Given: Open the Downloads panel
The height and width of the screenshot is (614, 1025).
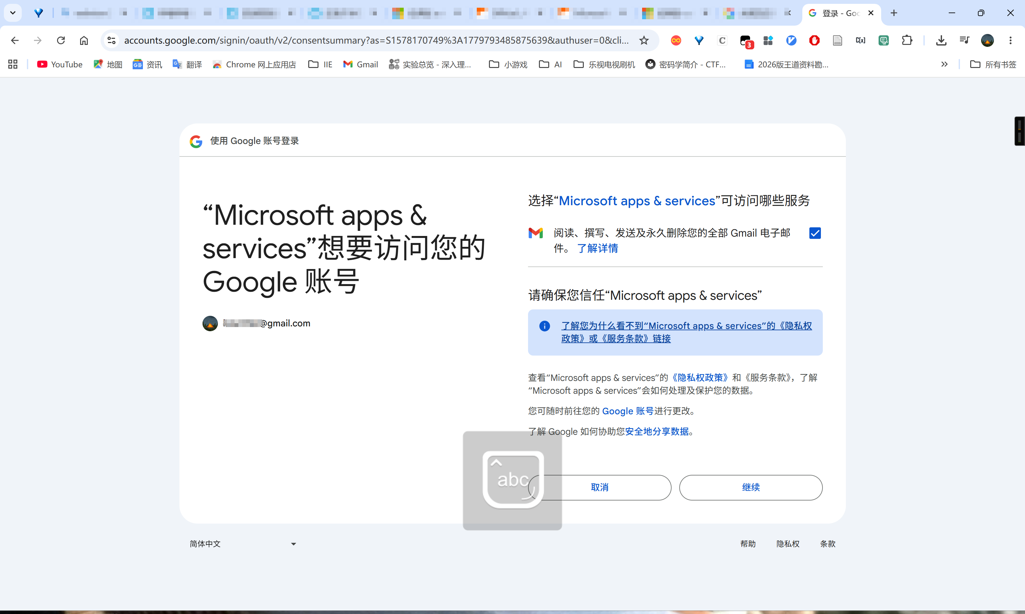Looking at the screenshot, I should (x=941, y=40).
